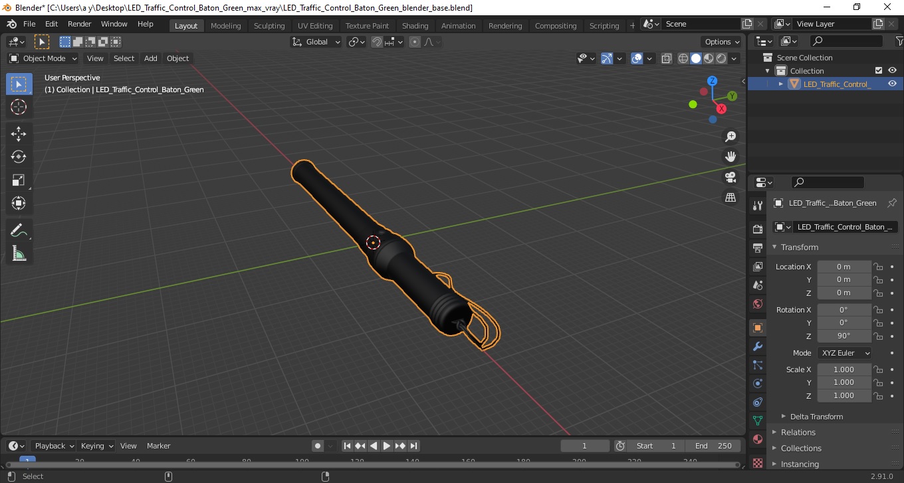Open the viewport Add menu
Image resolution: width=904 pixels, height=483 pixels.
151,58
